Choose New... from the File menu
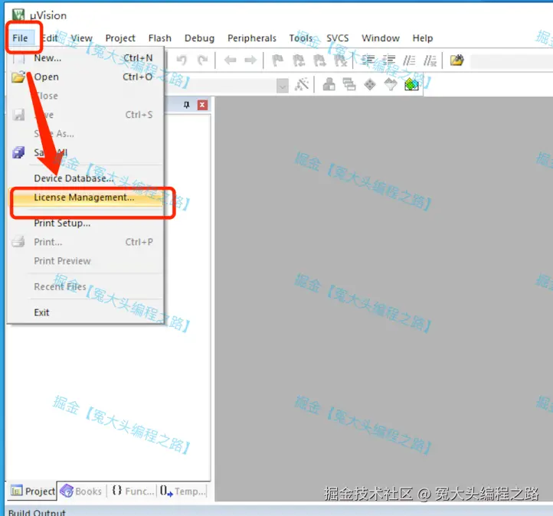The height and width of the screenshot is (516, 553). tap(86, 58)
